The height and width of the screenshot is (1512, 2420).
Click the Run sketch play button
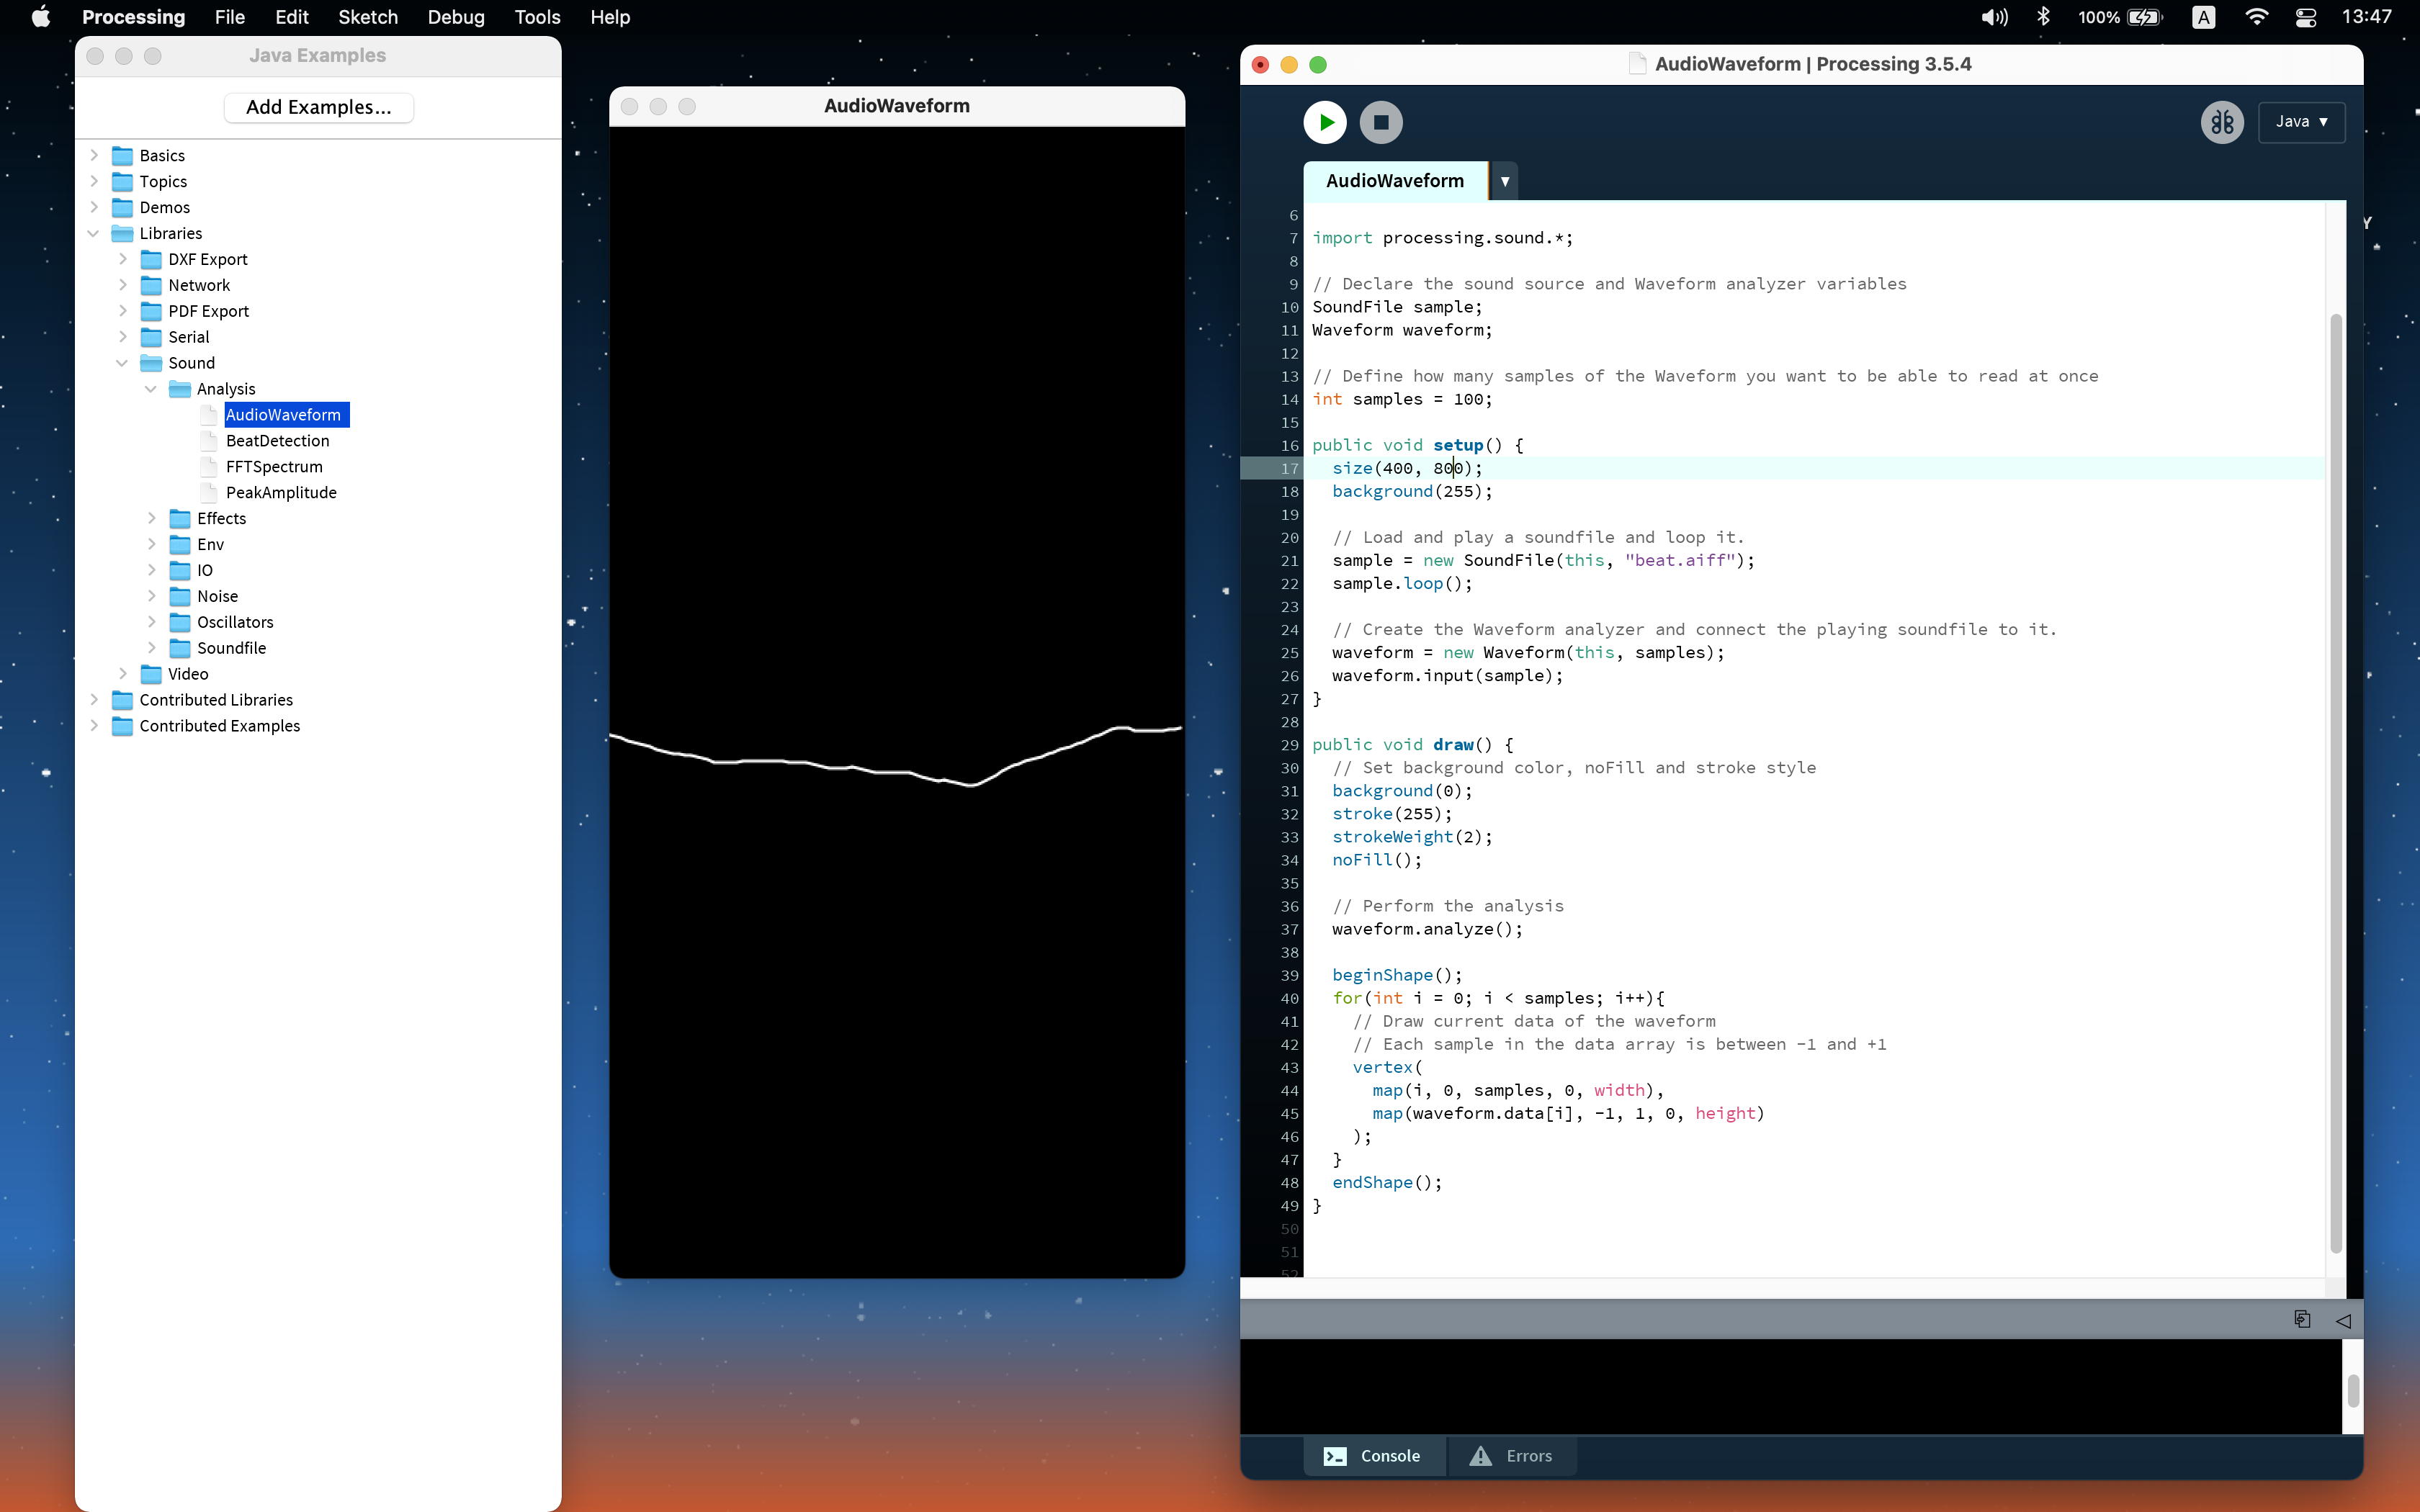click(x=1325, y=122)
